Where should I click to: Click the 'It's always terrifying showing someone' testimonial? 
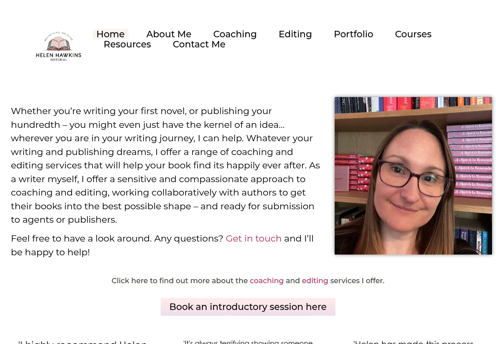(248, 341)
